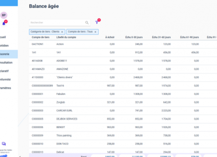Select the C0000002 account row

pos(123,102)
